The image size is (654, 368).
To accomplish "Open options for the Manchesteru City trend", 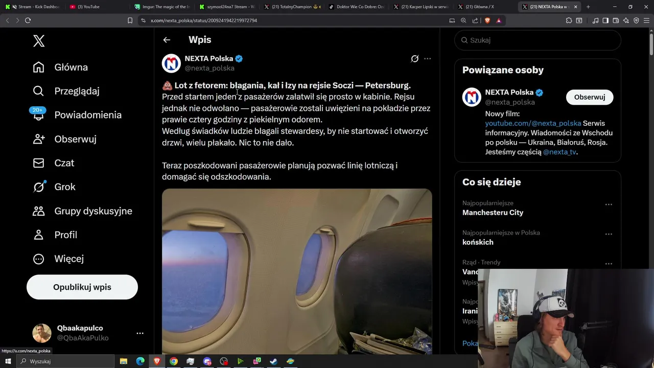I will (609, 204).
